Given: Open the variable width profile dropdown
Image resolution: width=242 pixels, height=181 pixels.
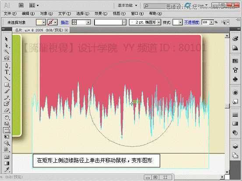Looking at the screenshot, I should 124,22.
